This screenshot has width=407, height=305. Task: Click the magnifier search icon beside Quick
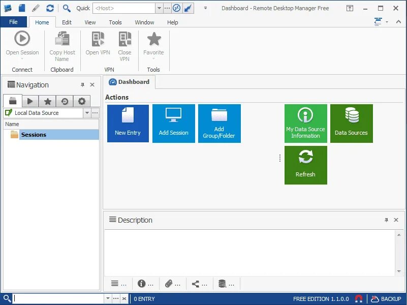67,8
